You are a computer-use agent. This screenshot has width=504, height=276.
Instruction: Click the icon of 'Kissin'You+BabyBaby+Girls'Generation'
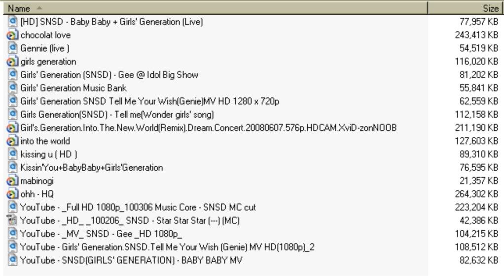coord(12,167)
